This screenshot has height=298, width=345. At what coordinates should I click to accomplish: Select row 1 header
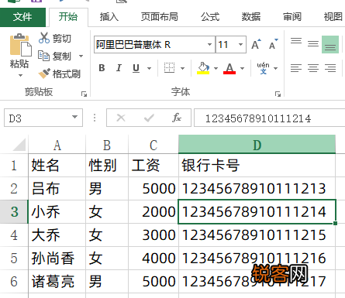click(14, 166)
